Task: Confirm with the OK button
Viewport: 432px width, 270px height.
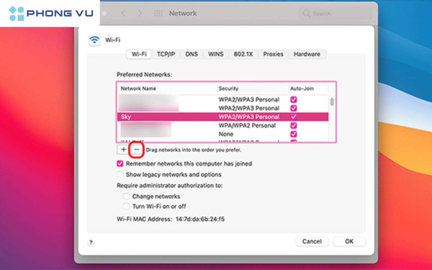Action: point(349,241)
